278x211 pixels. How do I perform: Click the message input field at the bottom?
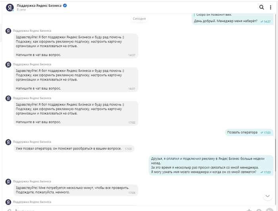(119, 209)
